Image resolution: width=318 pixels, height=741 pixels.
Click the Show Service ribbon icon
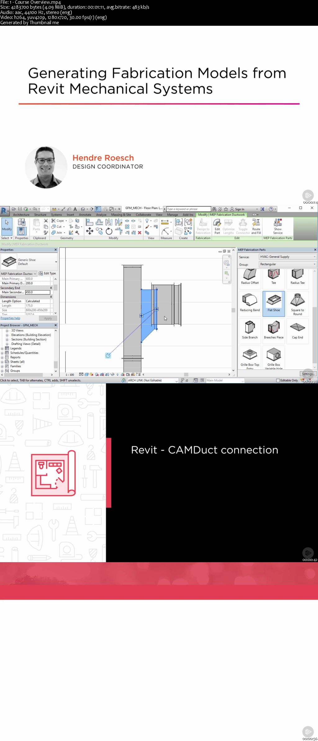click(x=278, y=227)
